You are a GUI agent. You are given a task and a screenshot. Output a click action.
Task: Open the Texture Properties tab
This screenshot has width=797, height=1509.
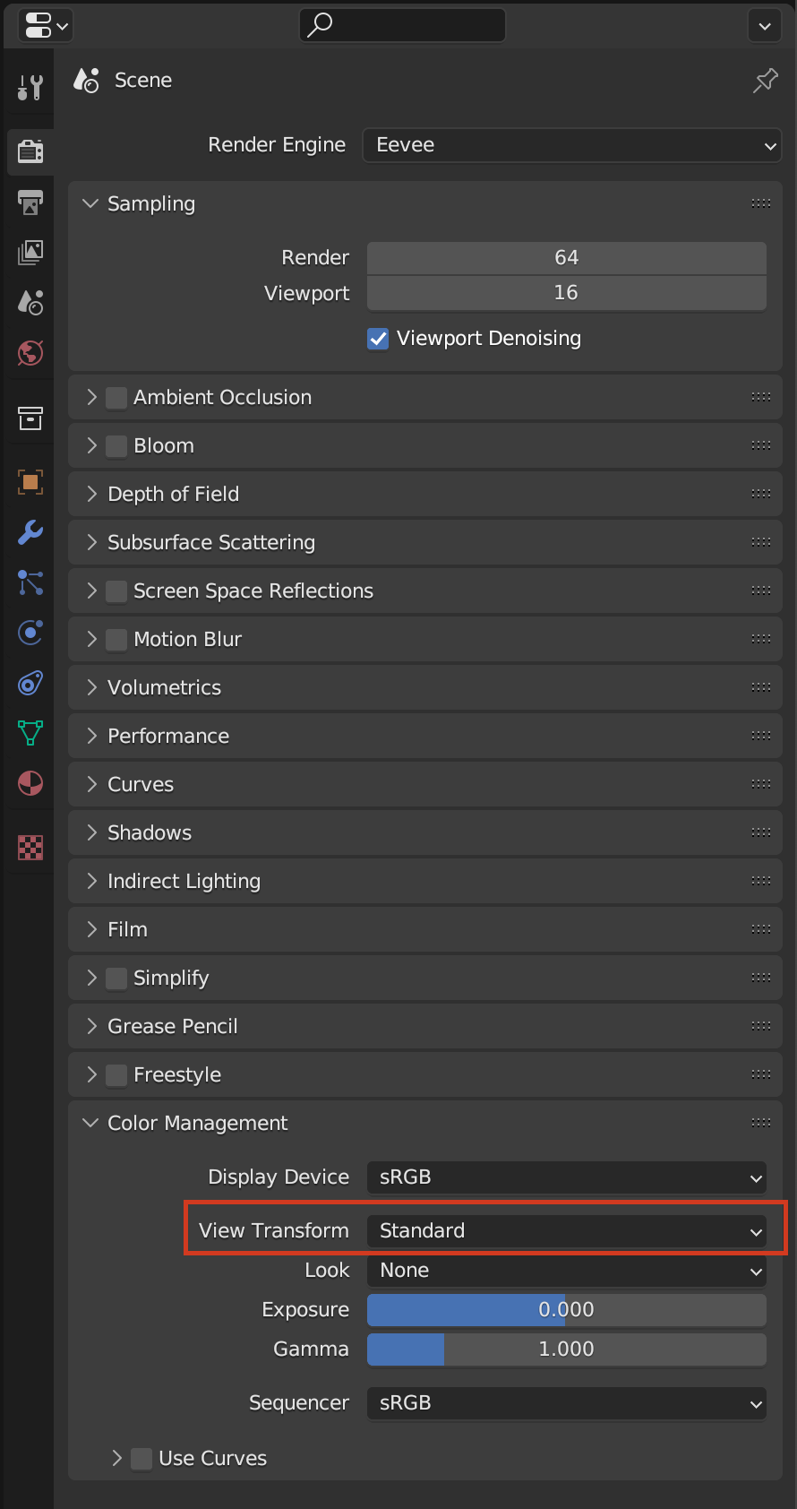tap(30, 847)
